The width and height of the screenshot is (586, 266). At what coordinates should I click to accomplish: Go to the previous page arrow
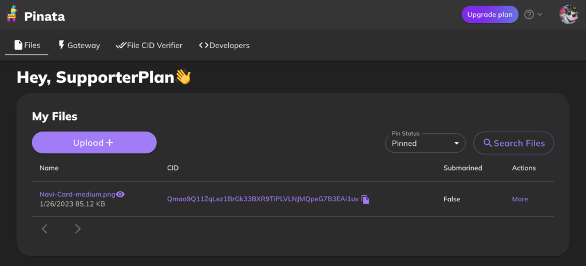click(x=45, y=229)
